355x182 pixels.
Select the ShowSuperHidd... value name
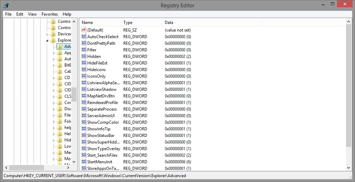click(104, 142)
